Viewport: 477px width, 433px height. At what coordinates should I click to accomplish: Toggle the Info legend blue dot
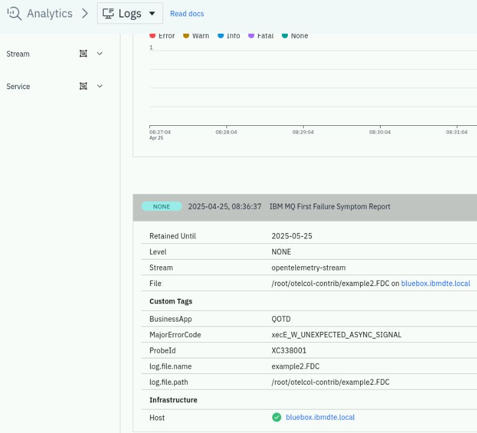point(221,36)
